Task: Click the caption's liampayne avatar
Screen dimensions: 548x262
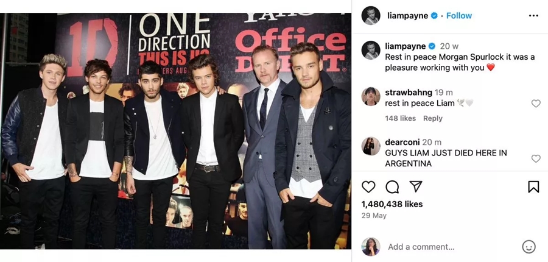Action: [x=371, y=50]
